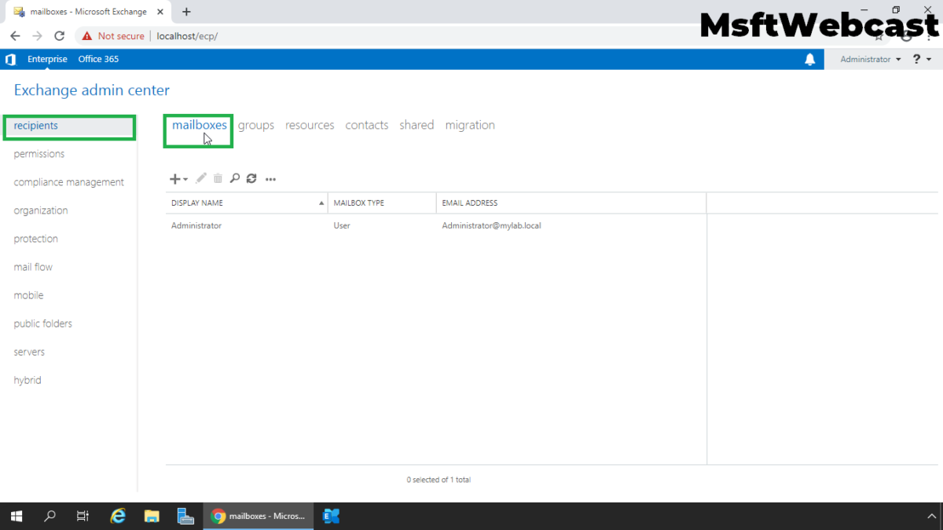
Task: Switch to the groups tab
Action: point(256,125)
